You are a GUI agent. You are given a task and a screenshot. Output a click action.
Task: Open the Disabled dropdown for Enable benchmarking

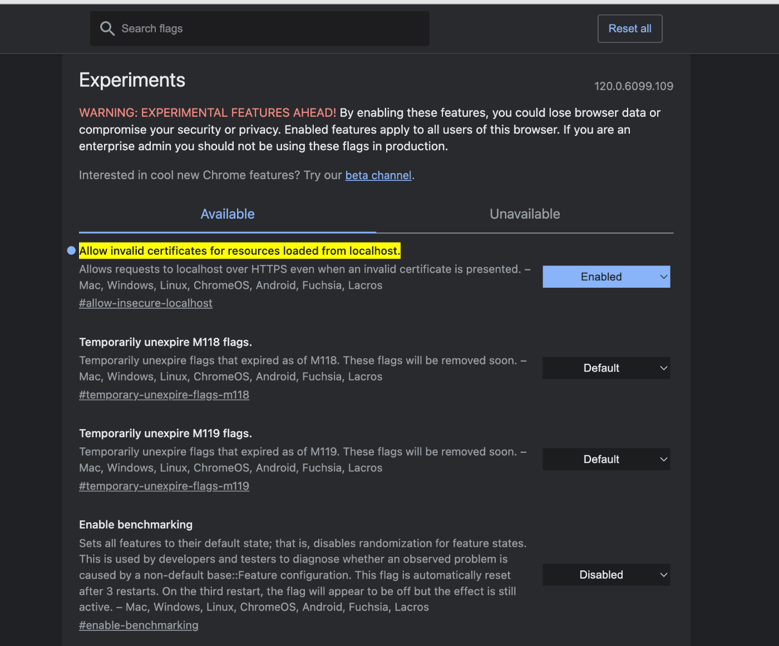(606, 575)
